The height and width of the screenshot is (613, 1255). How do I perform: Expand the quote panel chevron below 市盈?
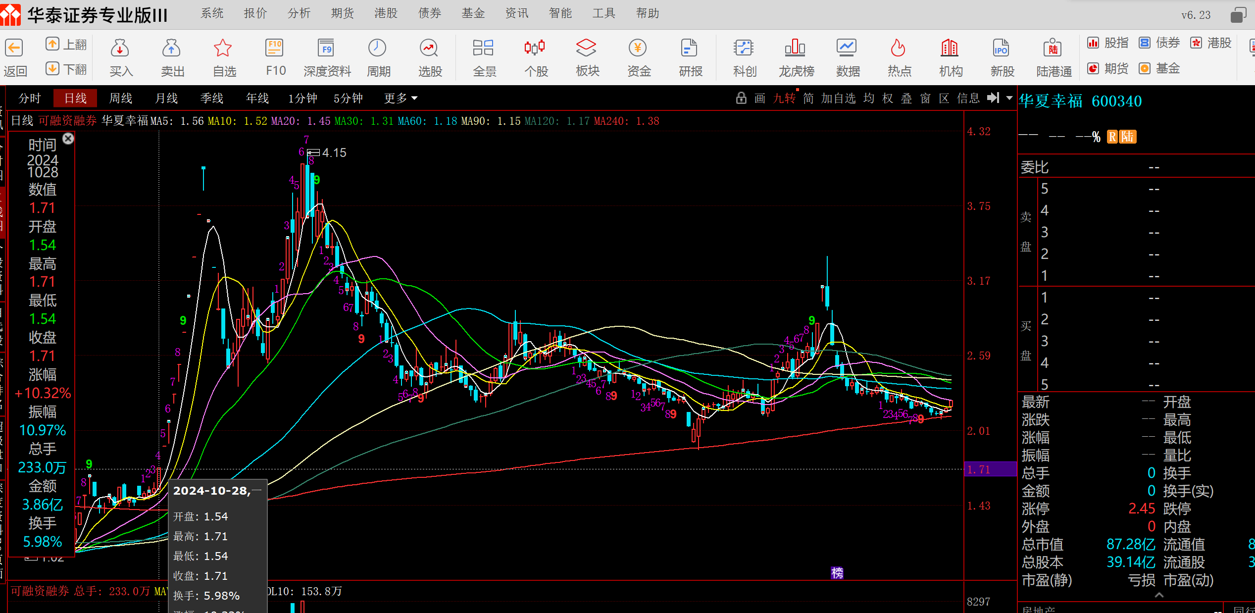pos(1159,595)
